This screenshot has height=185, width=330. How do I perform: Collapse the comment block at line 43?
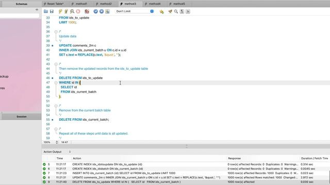(x=56, y=64)
